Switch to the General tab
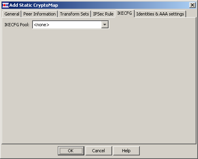The height and width of the screenshot is (159, 198). 12,14
